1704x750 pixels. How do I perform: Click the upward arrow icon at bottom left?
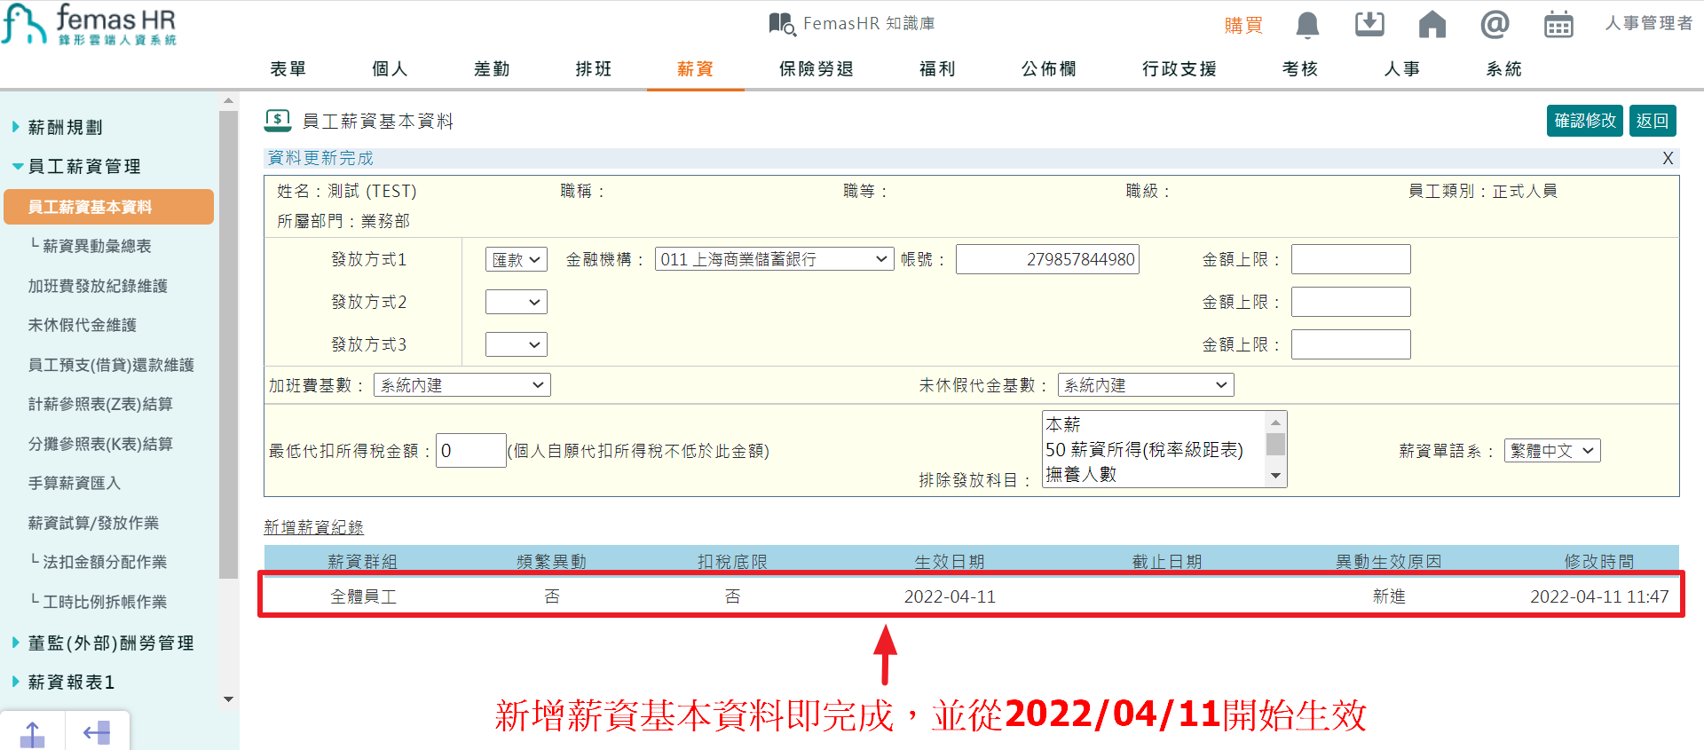click(32, 734)
